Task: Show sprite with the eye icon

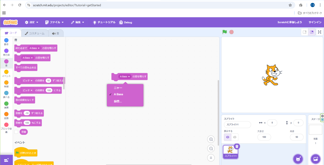Action: coord(228,137)
